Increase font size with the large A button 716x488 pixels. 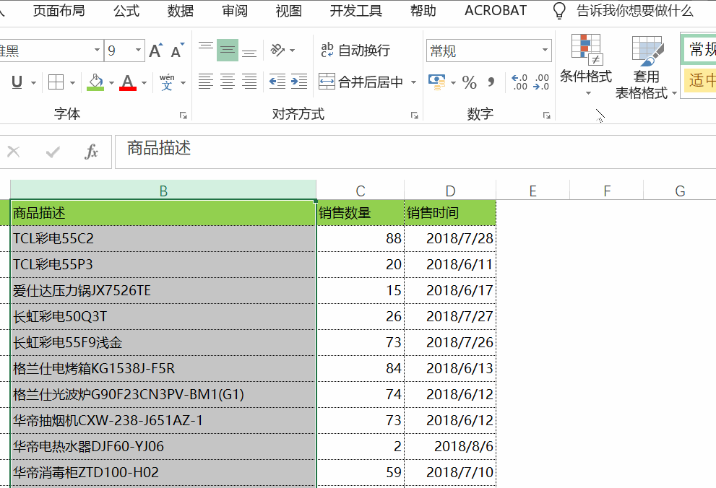point(155,51)
